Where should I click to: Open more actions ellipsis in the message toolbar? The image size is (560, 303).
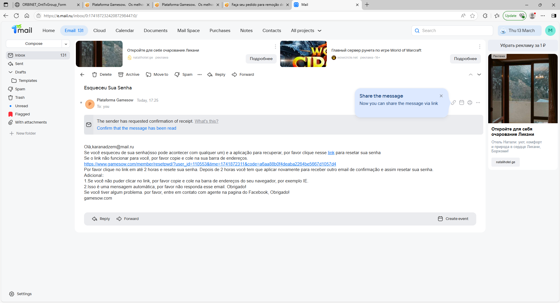(x=200, y=75)
